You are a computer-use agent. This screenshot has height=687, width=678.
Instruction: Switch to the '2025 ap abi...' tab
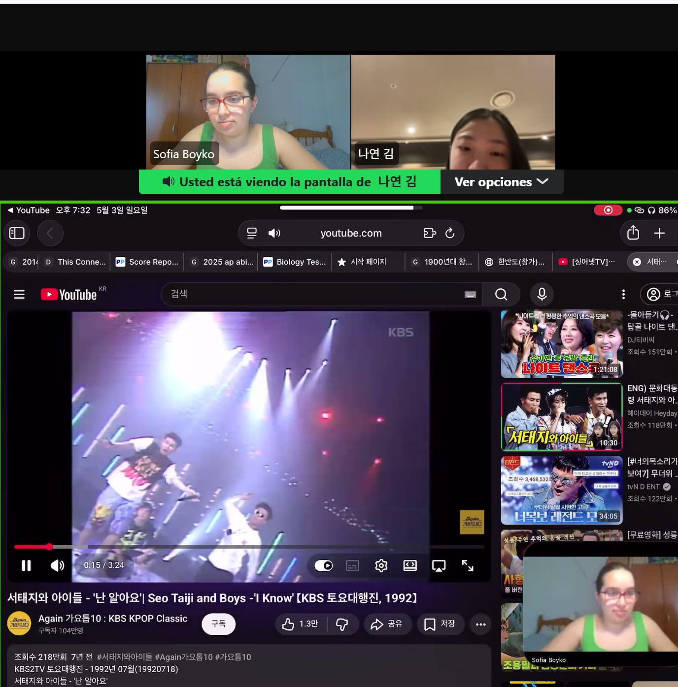(x=221, y=262)
